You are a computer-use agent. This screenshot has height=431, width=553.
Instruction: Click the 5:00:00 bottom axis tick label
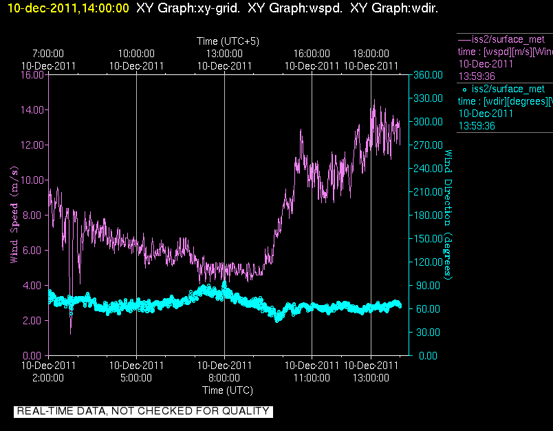click(136, 378)
